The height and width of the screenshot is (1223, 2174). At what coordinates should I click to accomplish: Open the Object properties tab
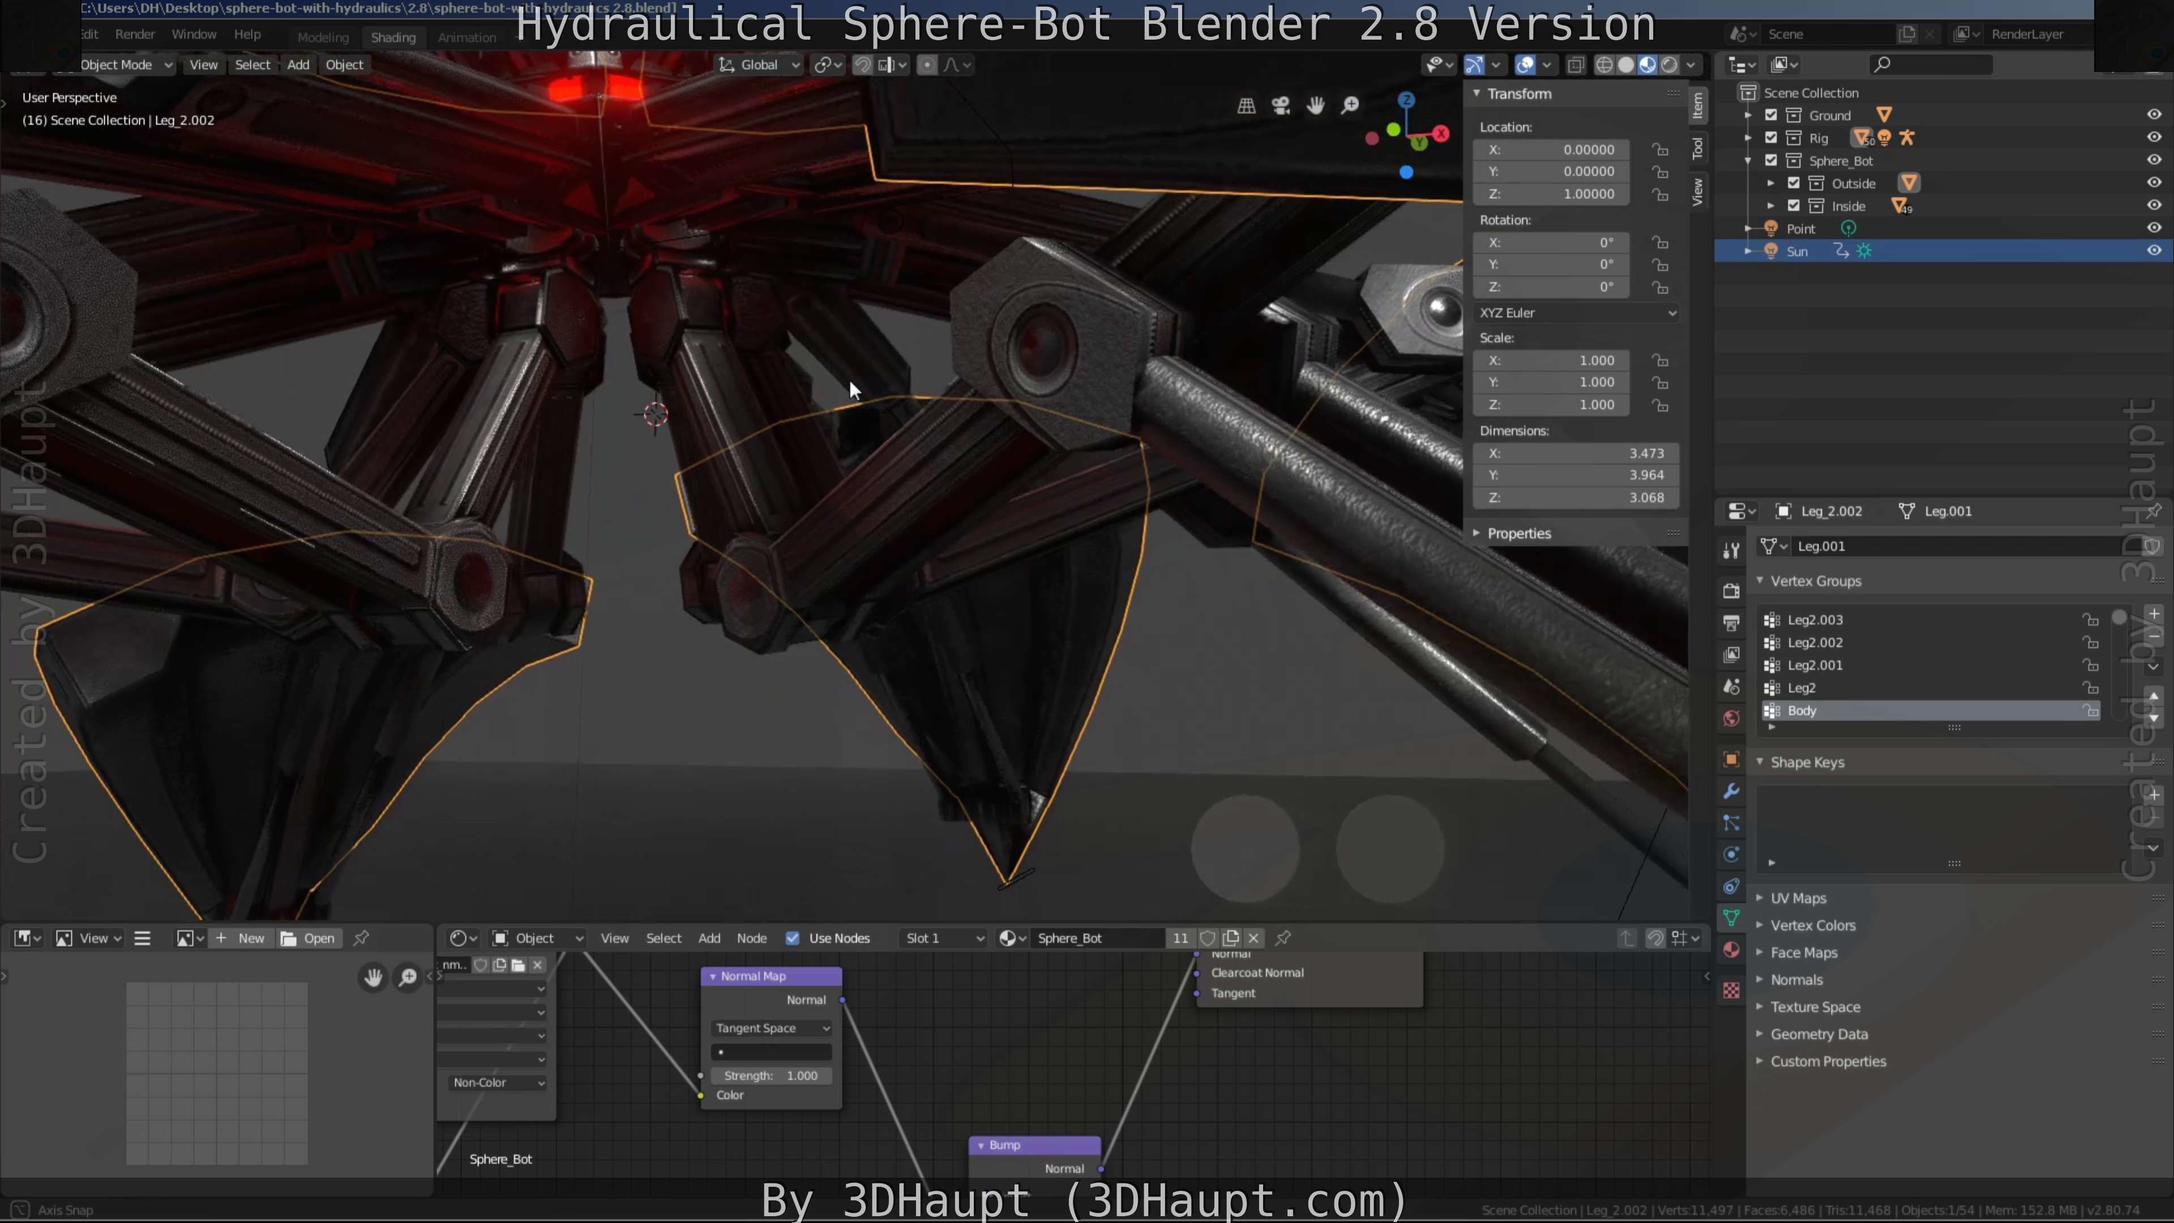(x=1731, y=759)
